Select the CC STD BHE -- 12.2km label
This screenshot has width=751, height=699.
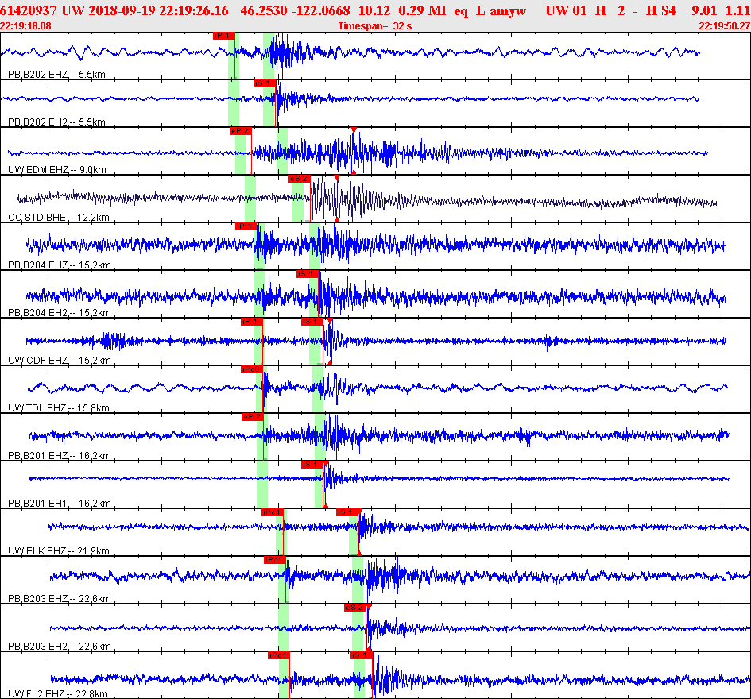tap(59, 218)
